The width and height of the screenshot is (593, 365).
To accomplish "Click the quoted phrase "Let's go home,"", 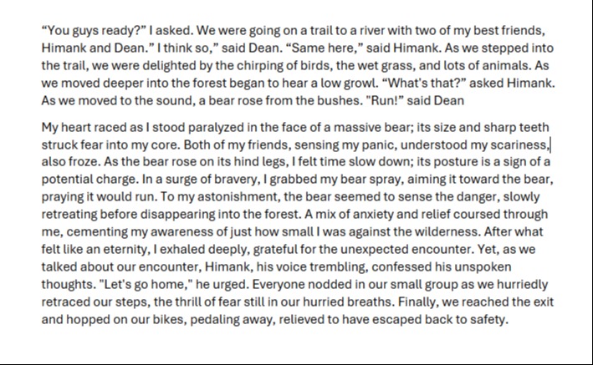I will (x=146, y=285).
